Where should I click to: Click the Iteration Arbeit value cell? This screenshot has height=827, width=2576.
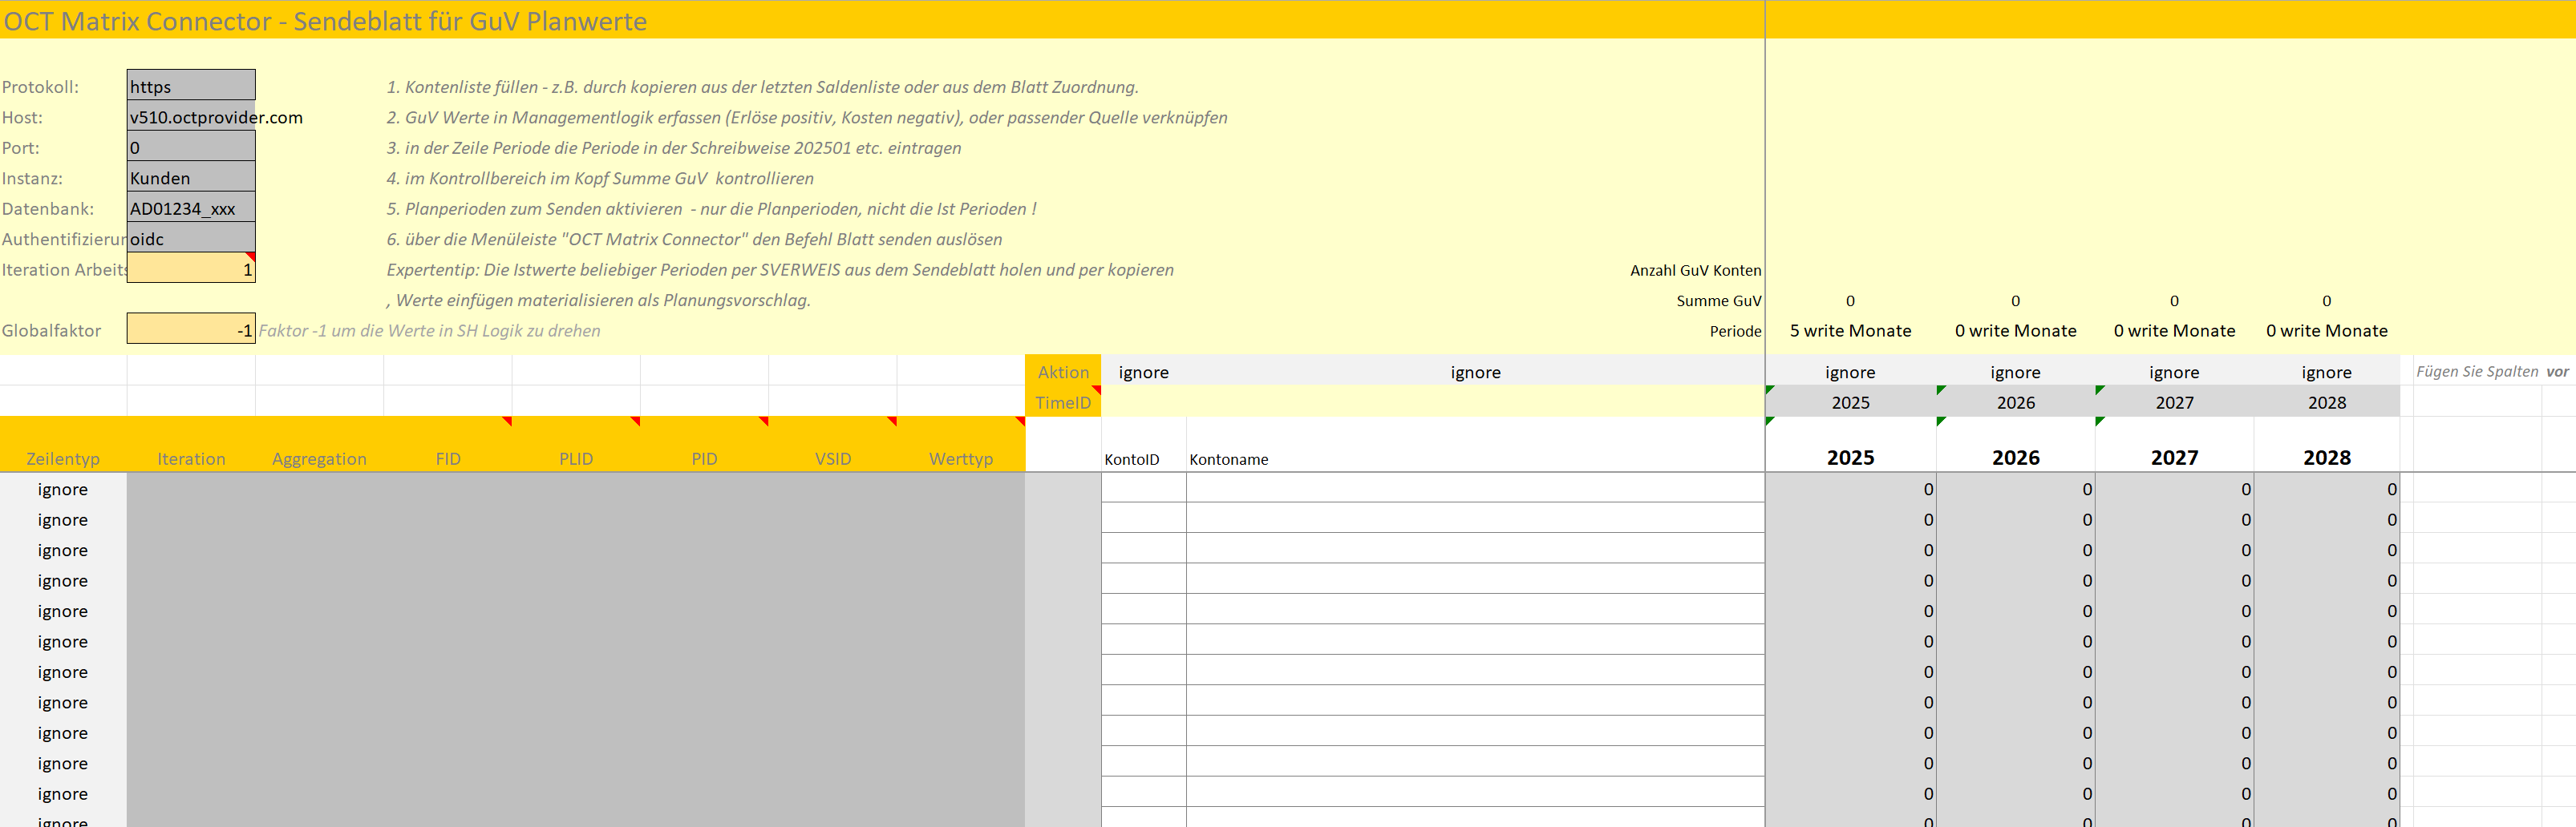point(190,270)
